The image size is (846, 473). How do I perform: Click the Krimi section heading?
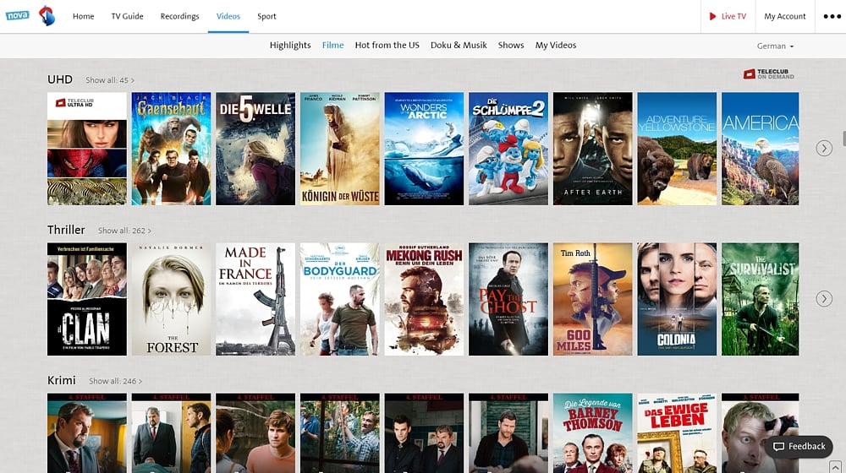click(x=62, y=380)
